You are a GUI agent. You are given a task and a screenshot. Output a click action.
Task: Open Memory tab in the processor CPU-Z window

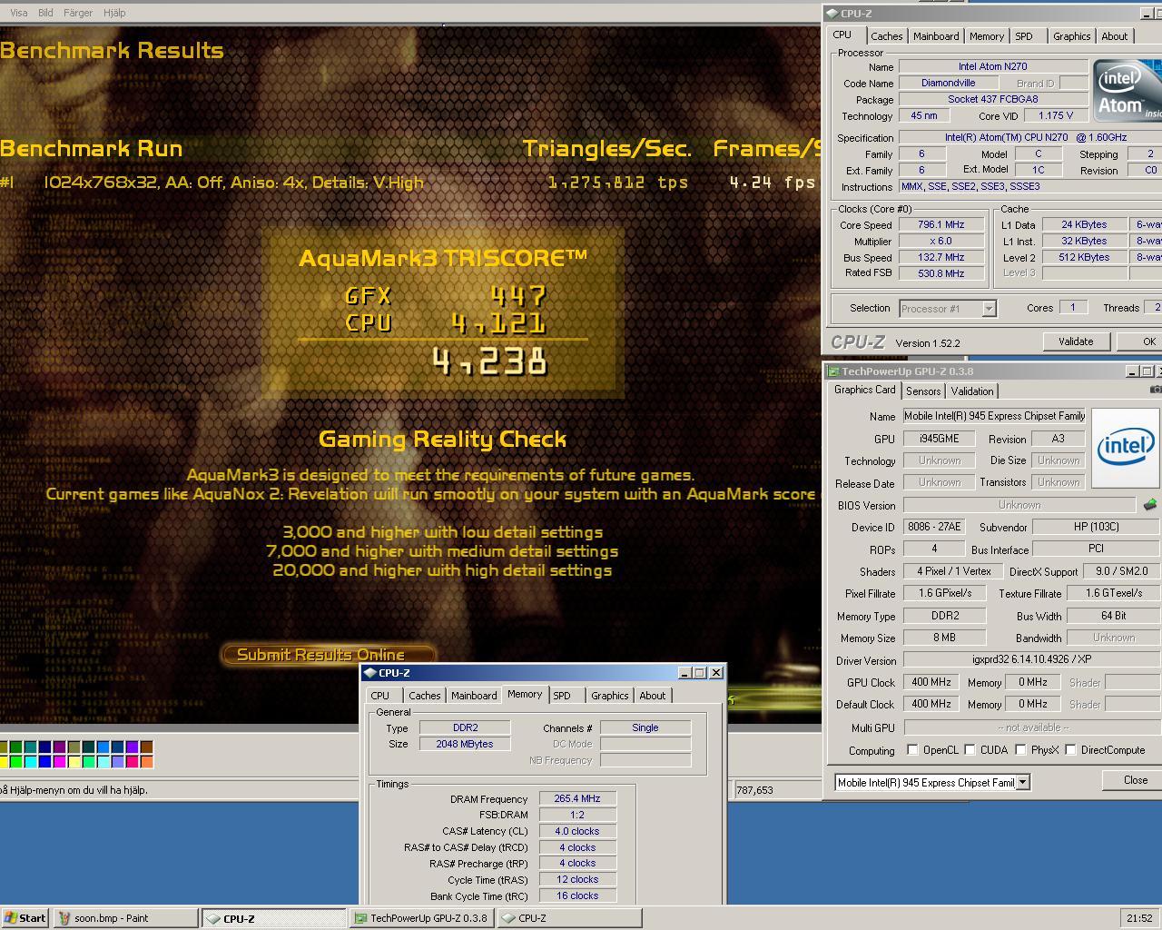point(987,36)
